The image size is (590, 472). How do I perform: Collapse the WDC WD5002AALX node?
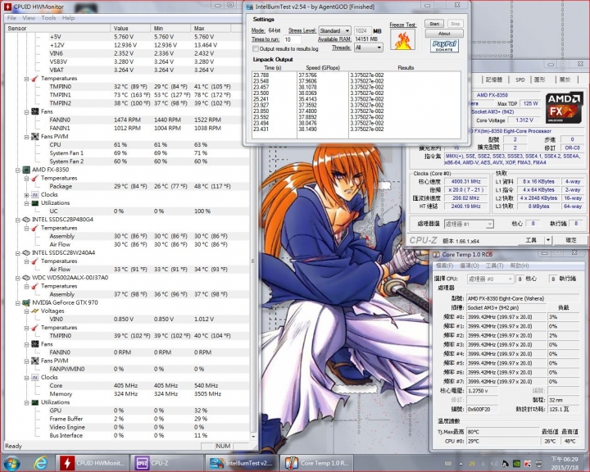pos(18,278)
